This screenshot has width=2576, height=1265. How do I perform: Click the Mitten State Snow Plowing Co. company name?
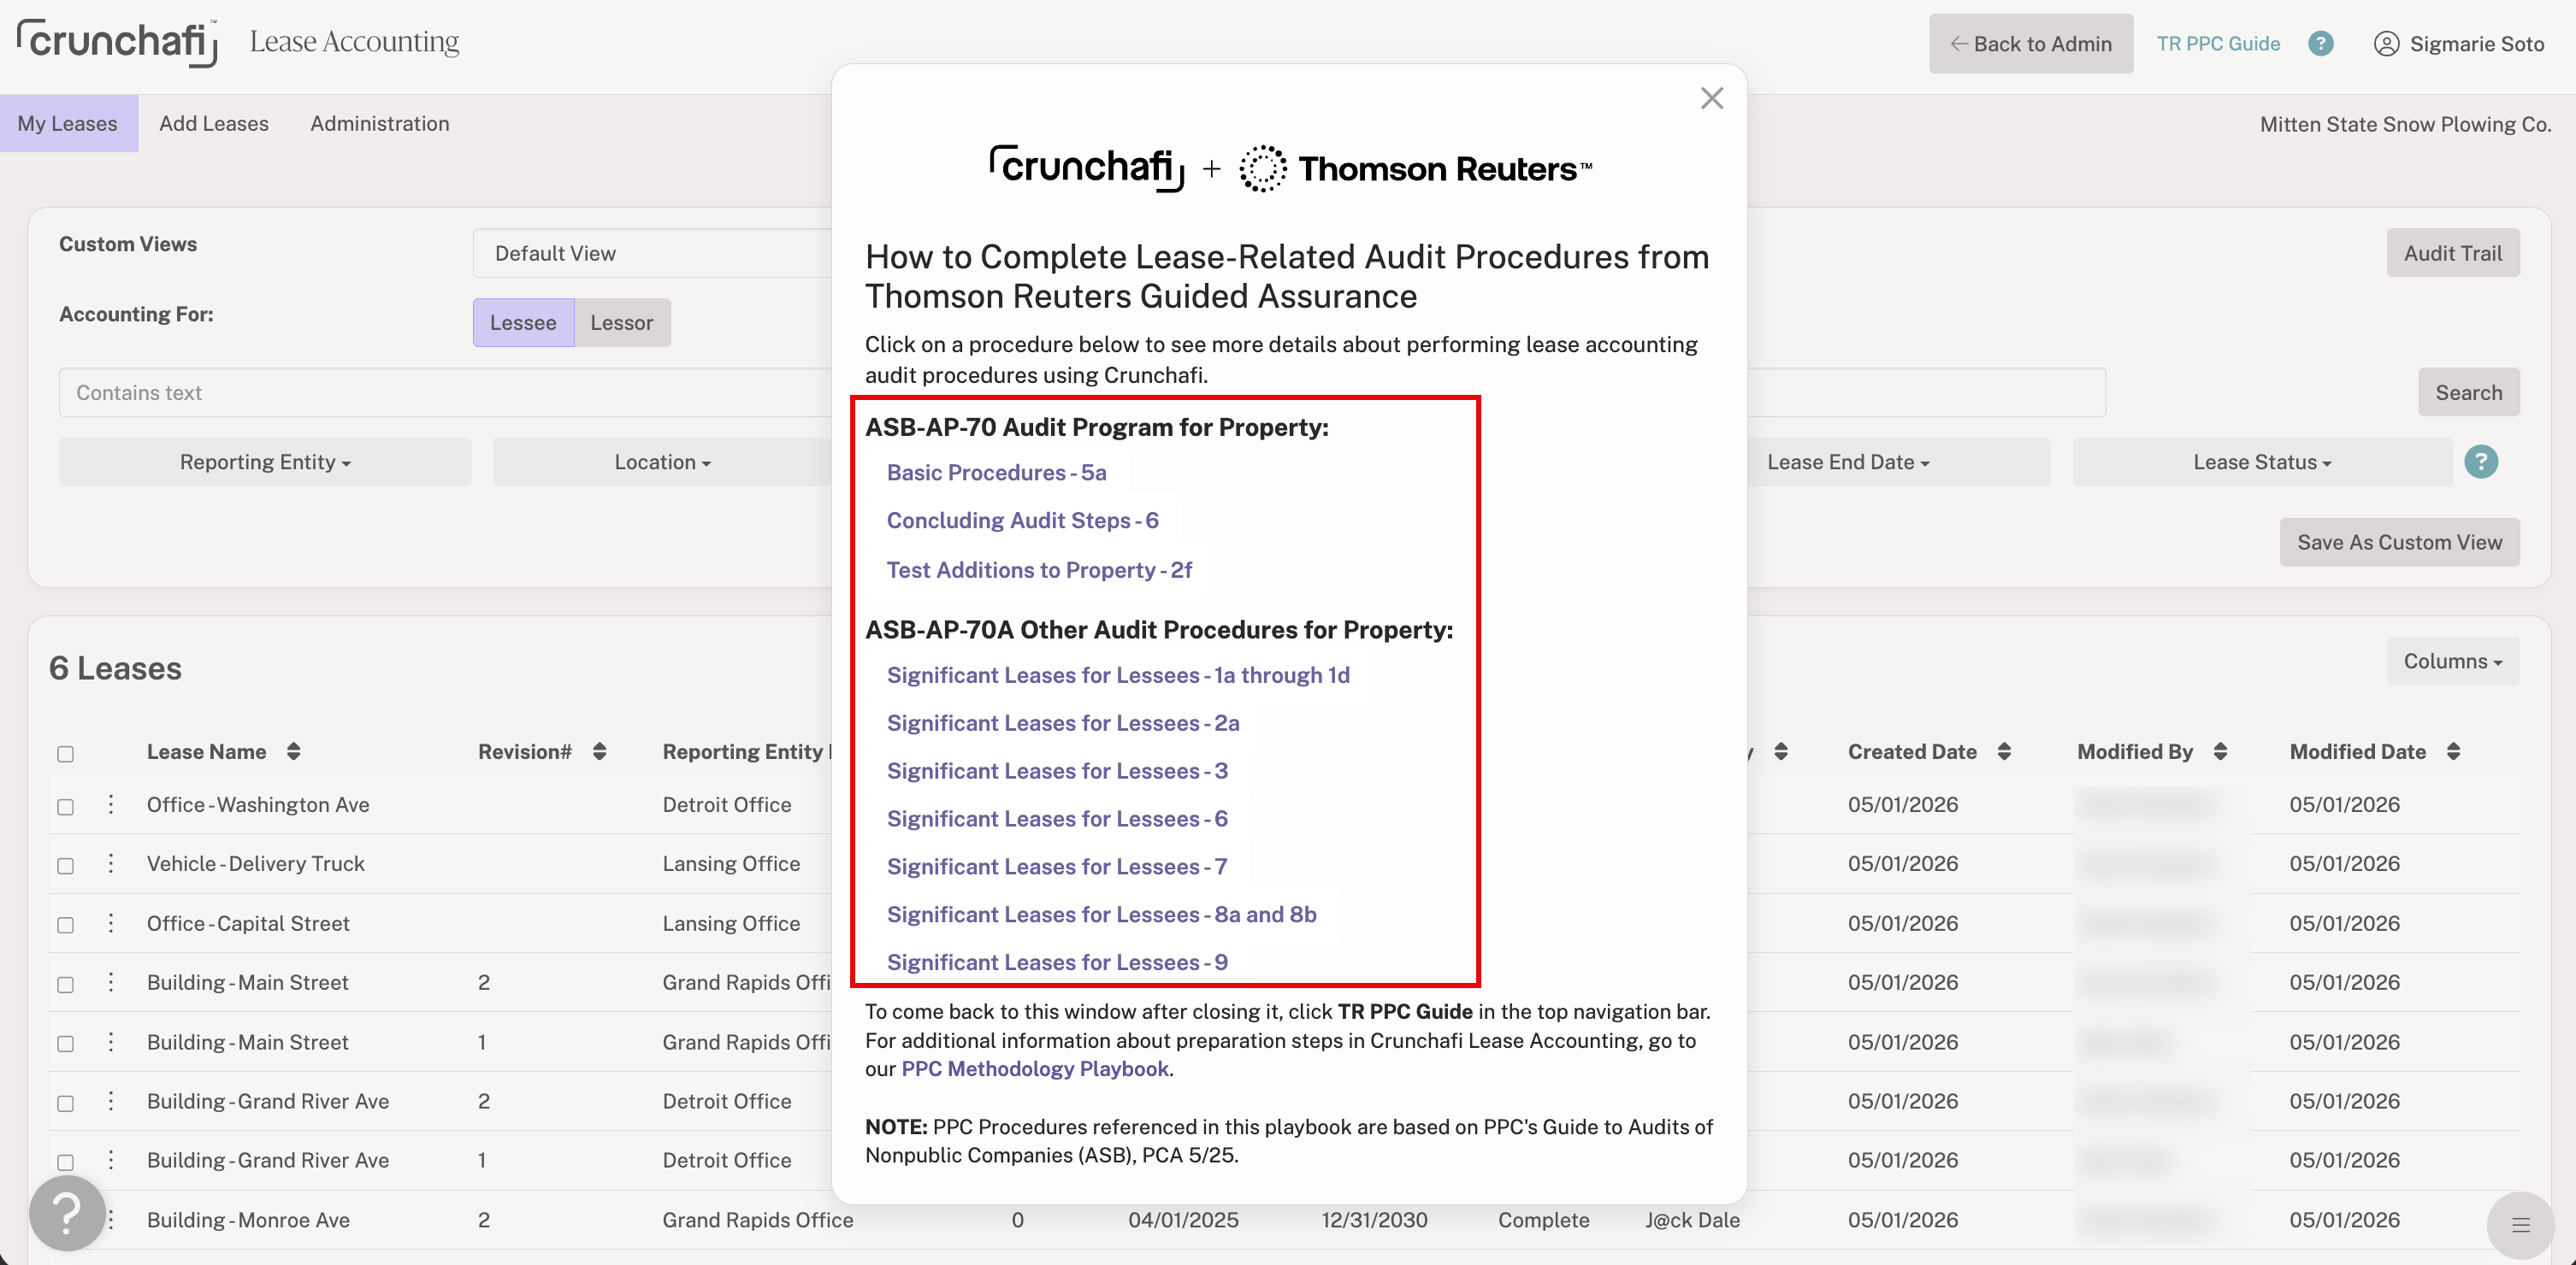[2405, 124]
